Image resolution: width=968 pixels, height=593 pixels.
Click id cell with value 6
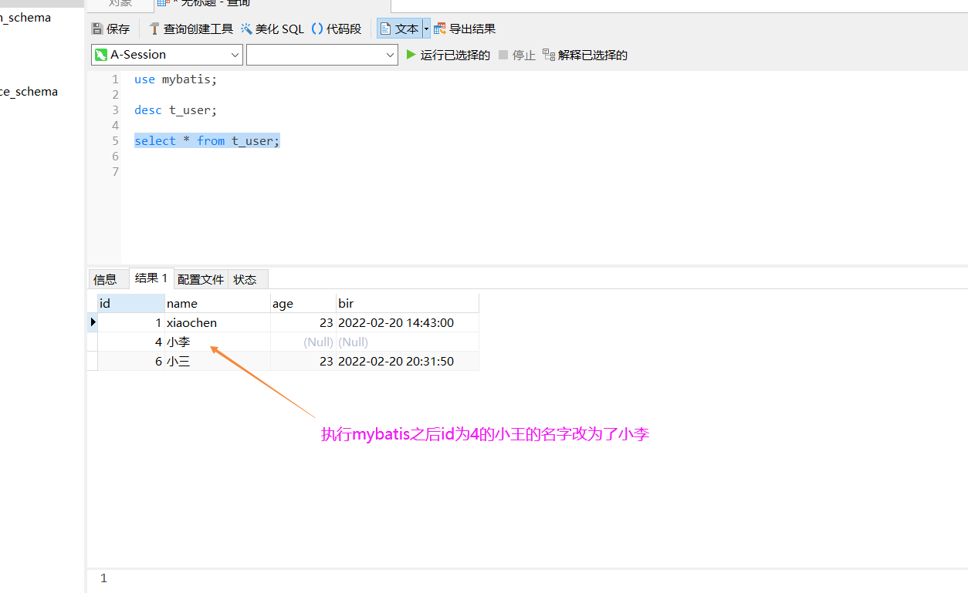pos(131,361)
